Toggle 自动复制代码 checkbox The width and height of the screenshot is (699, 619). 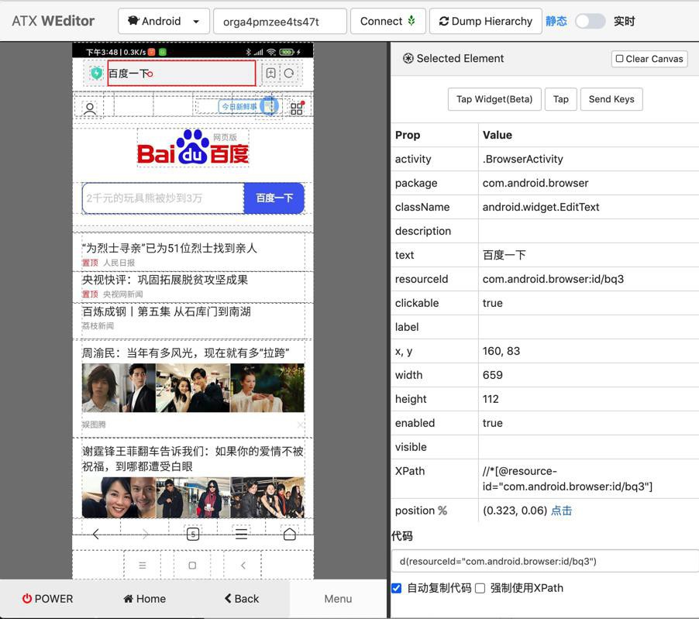click(396, 588)
